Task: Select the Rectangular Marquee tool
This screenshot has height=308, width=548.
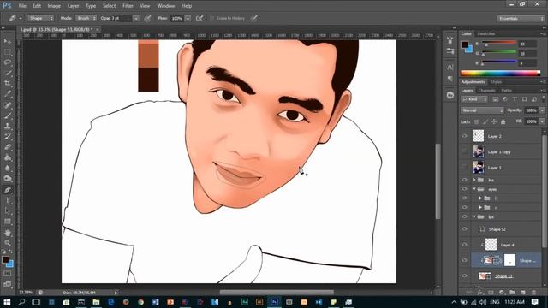Action: 8,52
